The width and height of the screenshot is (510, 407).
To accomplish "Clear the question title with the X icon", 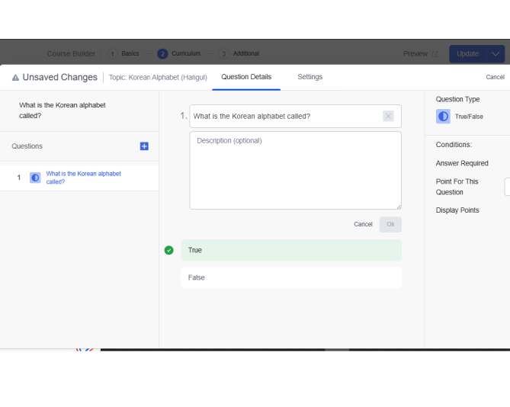I will tap(388, 117).
